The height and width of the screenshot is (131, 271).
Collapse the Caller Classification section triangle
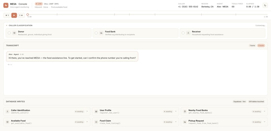7,25
